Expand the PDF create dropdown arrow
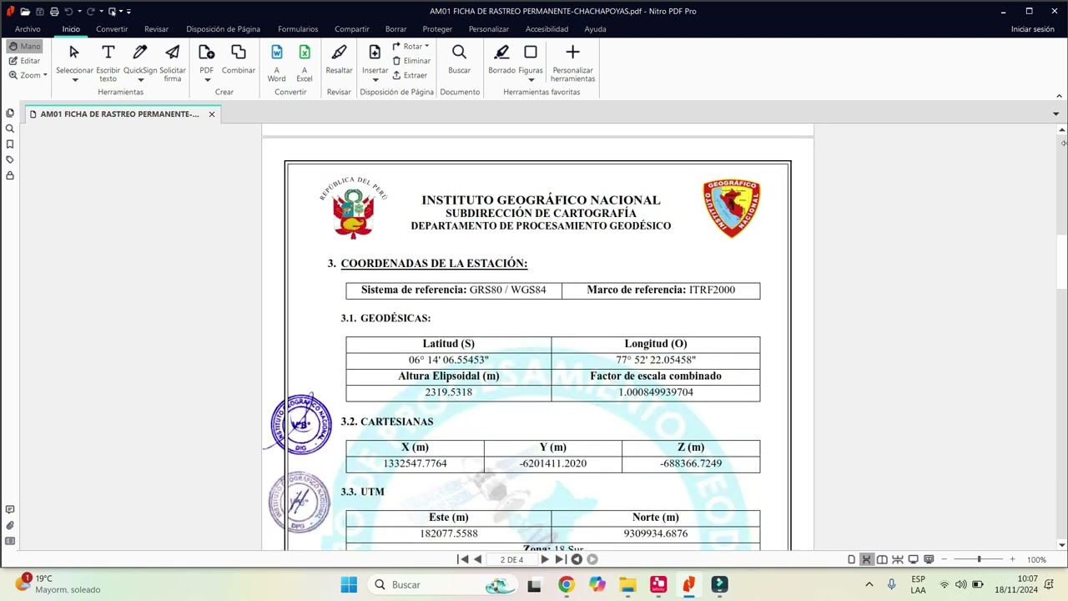The height and width of the screenshot is (601, 1068). point(207,80)
